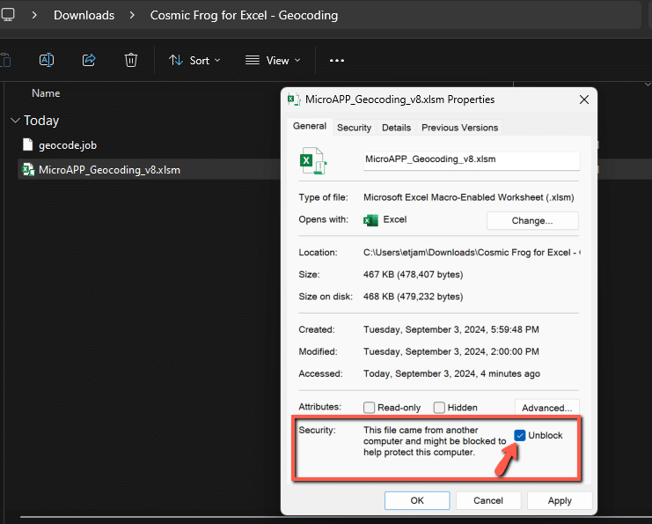Click the Rename icon in Explorer toolbar

click(47, 60)
